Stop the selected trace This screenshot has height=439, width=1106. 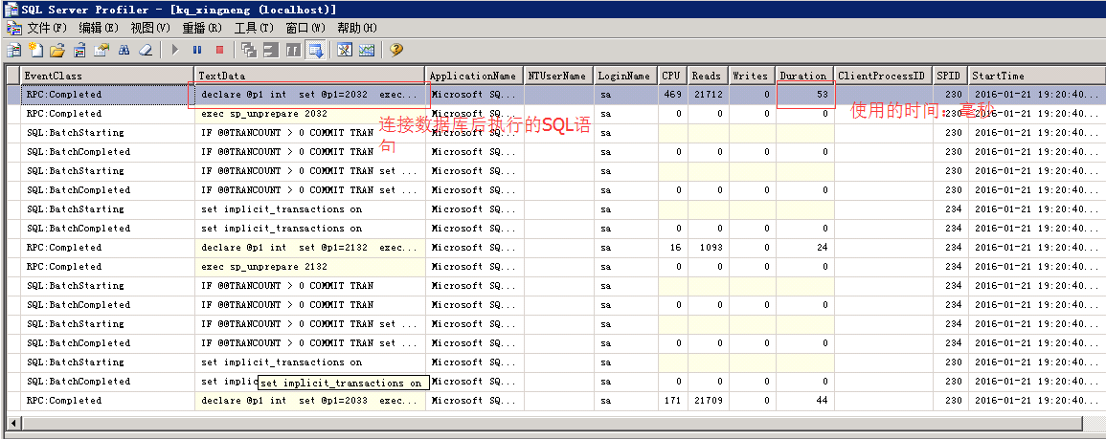click(x=219, y=50)
